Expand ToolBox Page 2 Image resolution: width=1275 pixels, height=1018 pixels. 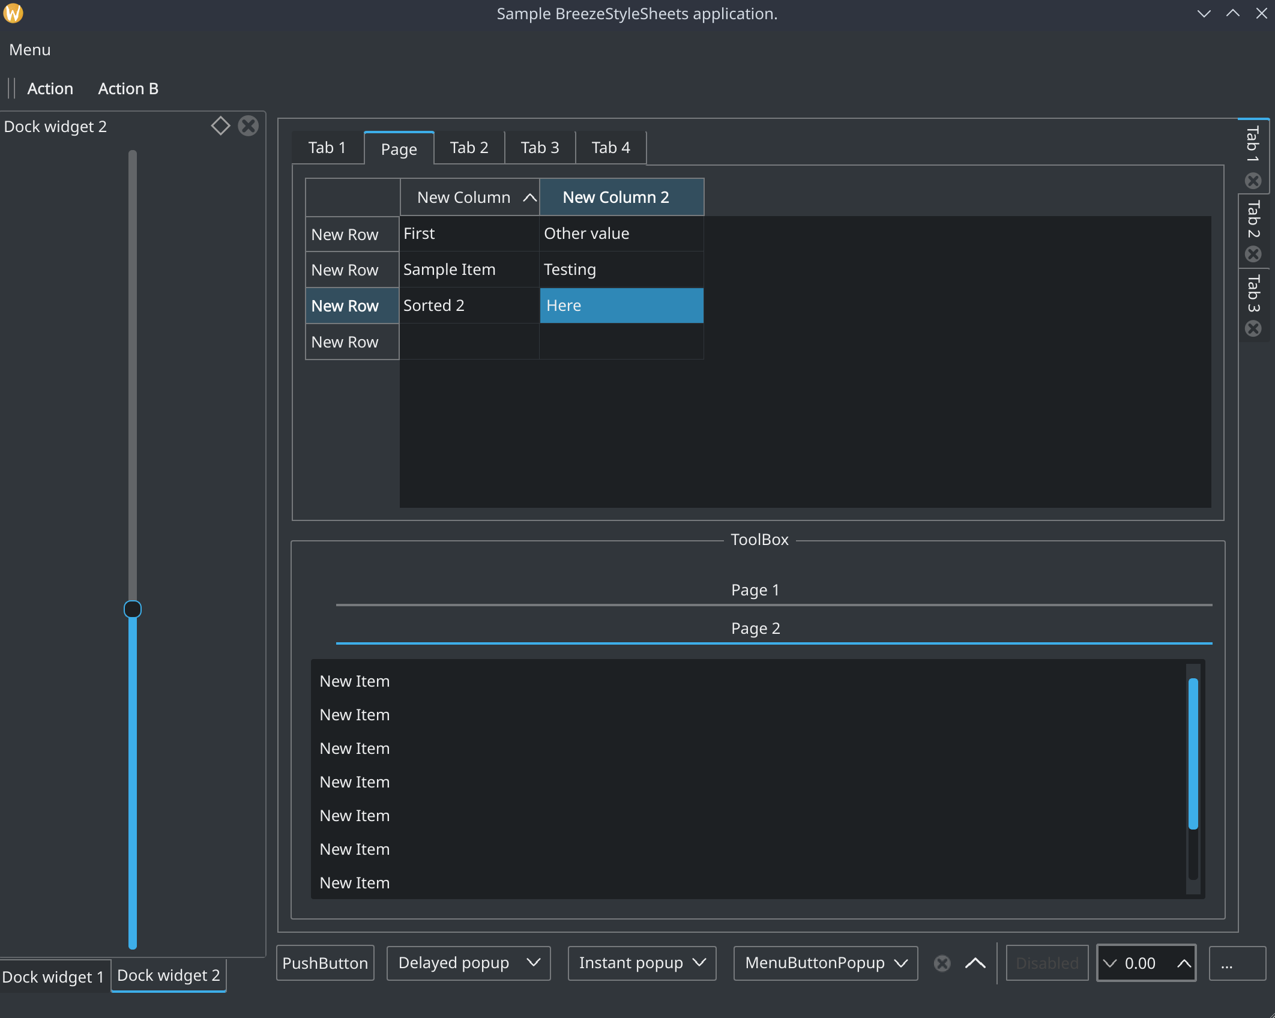774,629
